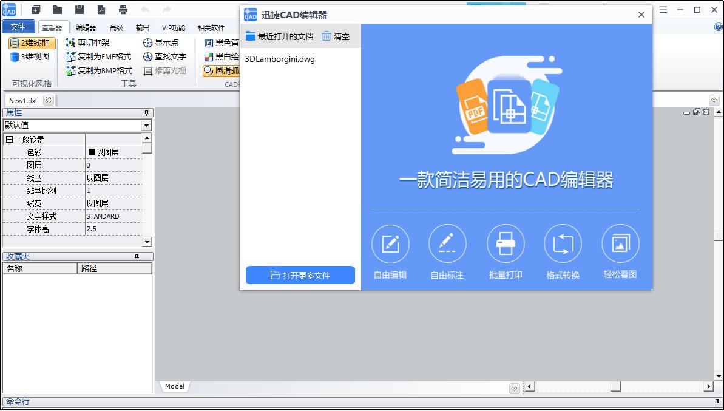
Task: Unpin the 属性 panel
Action: point(147,113)
